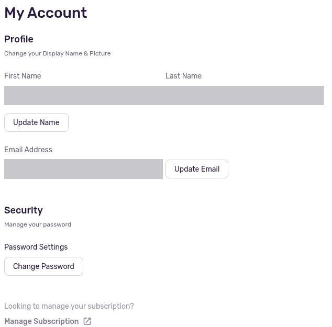The height and width of the screenshot is (327, 332).
Task: Click 'Looking to manage your subscription?' text
Action: 69,306
